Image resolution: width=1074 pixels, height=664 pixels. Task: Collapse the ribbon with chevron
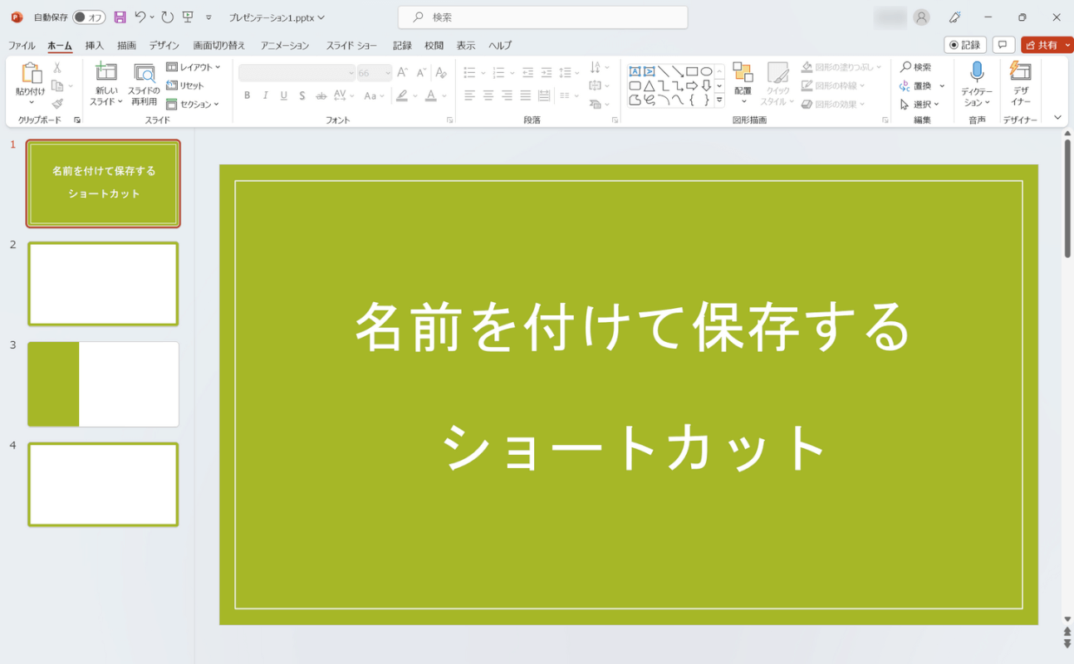tap(1057, 118)
